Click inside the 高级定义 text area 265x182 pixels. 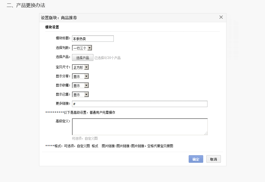[139, 127]
